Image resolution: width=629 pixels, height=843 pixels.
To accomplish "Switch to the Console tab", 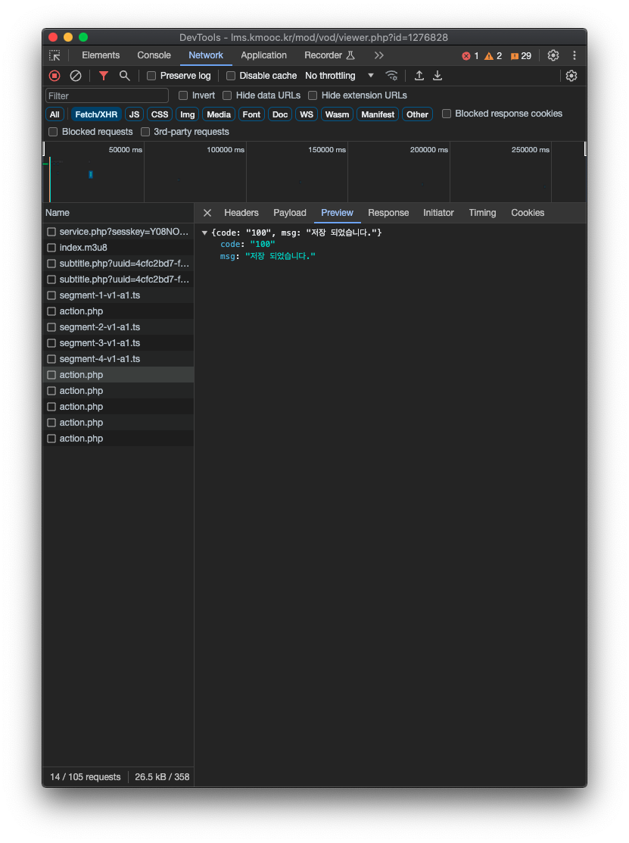I will point(154,55).
